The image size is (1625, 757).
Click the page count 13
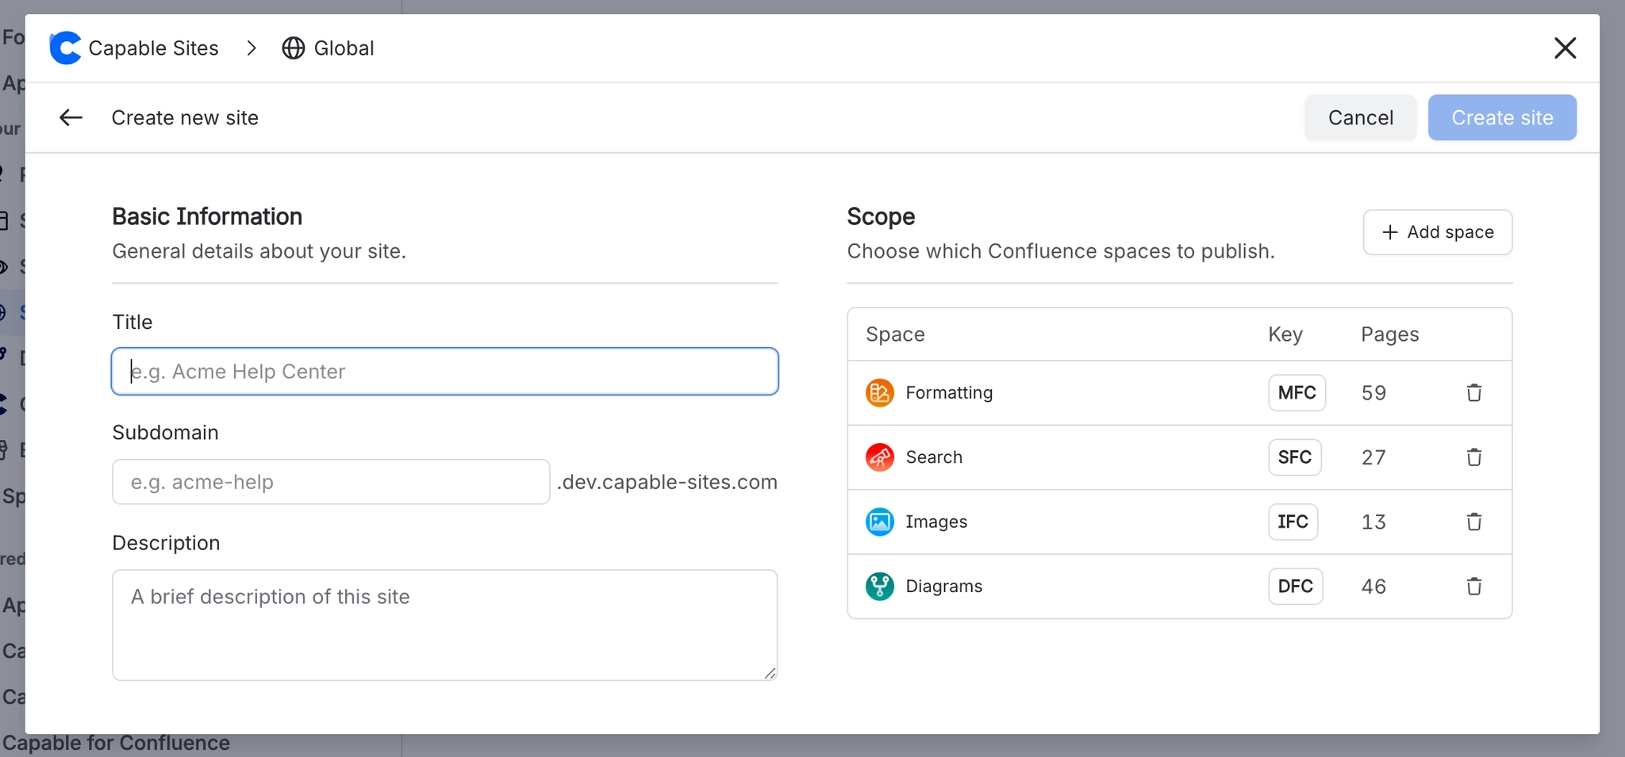(1373, 522)
